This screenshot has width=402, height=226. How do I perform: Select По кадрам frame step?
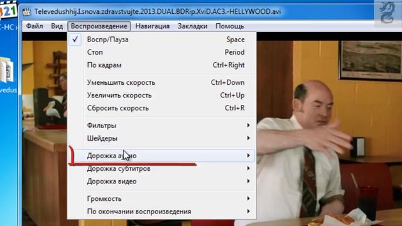[162, 65]
